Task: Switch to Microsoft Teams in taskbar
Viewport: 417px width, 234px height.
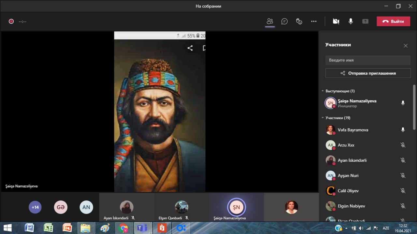Action: click(x=142, y=228)
